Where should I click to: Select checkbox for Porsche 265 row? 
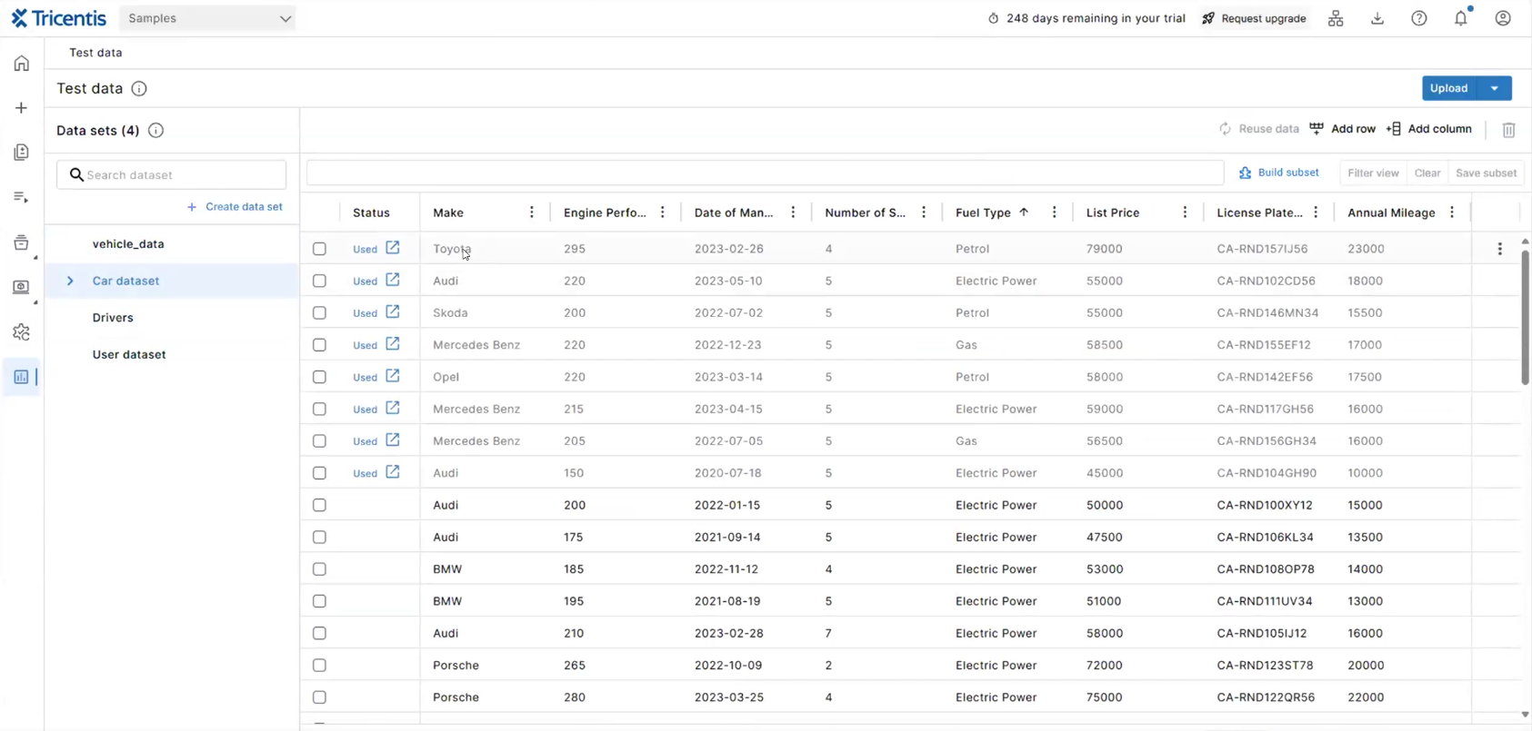(319, 666)
